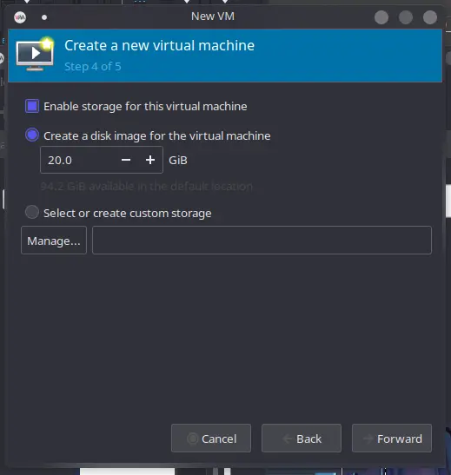Click the custom storage path field

click(262, 241)
